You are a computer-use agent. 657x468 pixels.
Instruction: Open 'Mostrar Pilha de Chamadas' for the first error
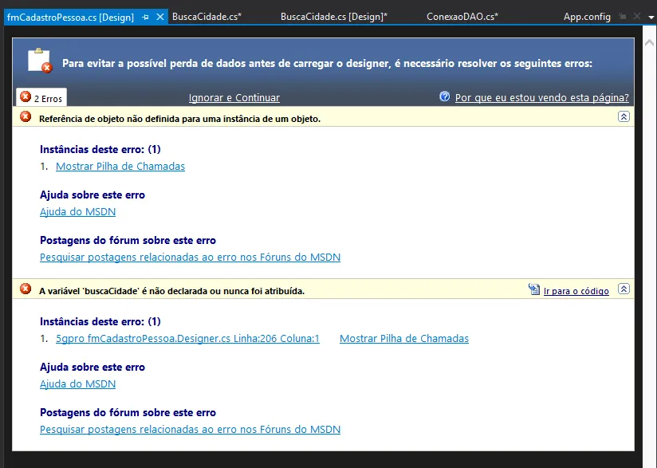click(120, 166)
